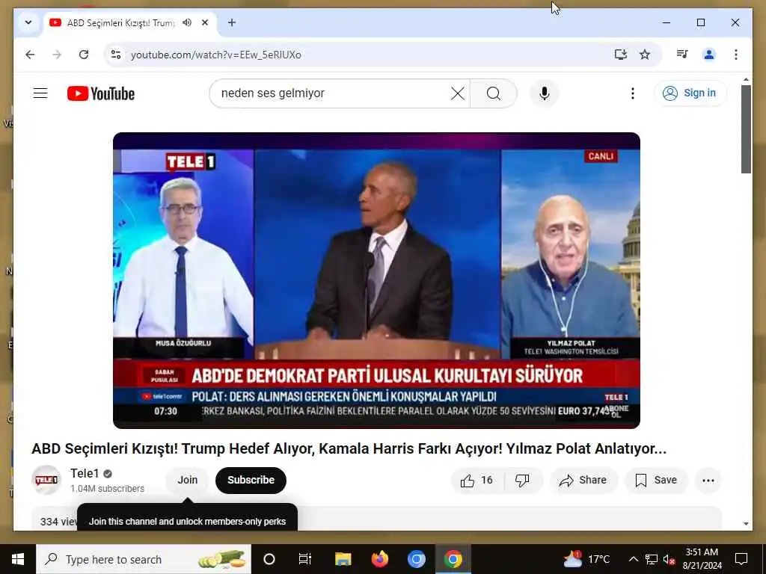This screenshot has height=574, width=766.
Task: Click the page vertical scrollbar
Action: point(746,129)
